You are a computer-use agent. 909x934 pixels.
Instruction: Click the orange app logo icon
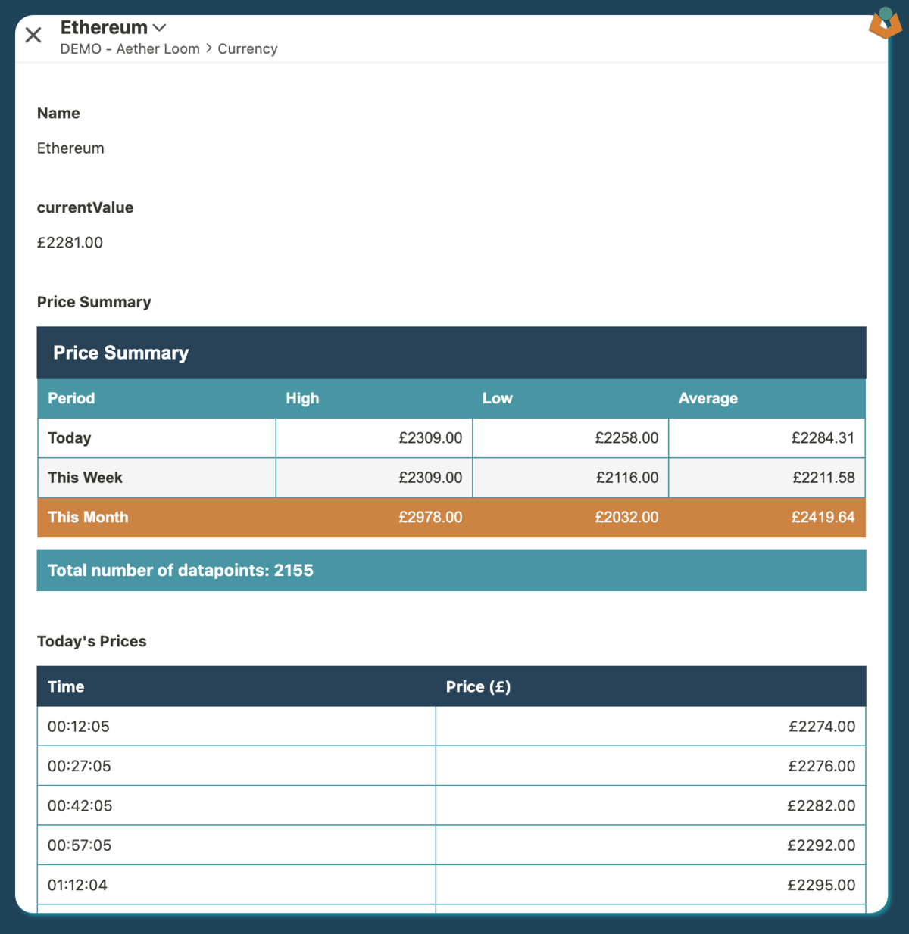(x=884, y=23)
